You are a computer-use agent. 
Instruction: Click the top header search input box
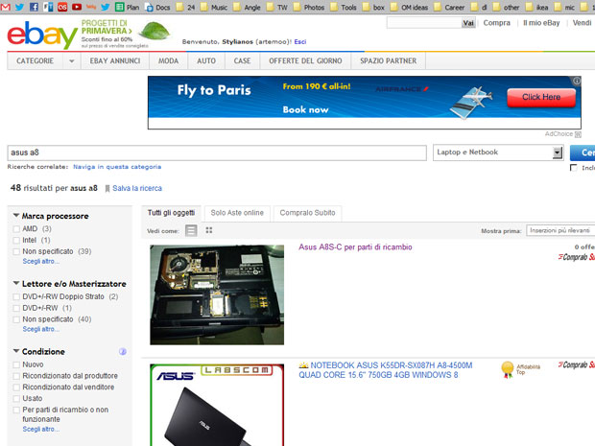point(424,23)
